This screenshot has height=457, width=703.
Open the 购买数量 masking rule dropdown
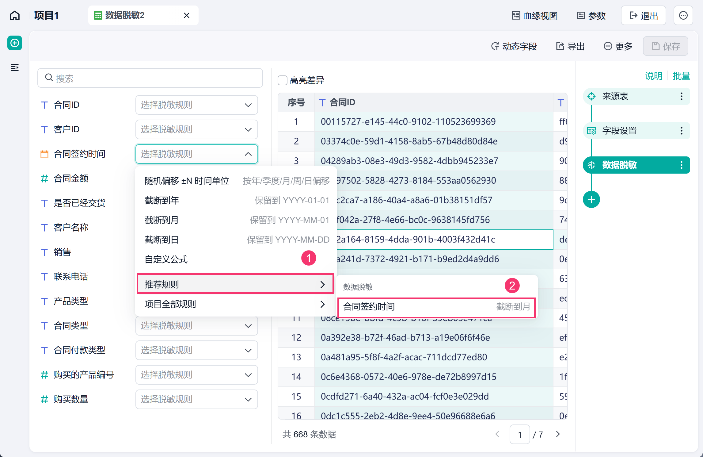pyautogui.click(x=196, y=399)
